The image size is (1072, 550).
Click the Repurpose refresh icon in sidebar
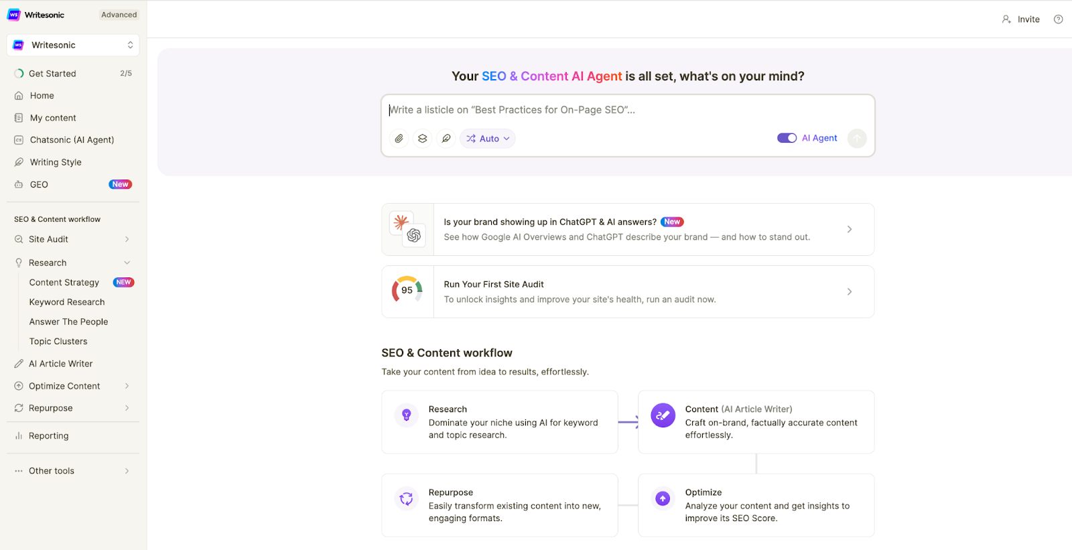19,408
